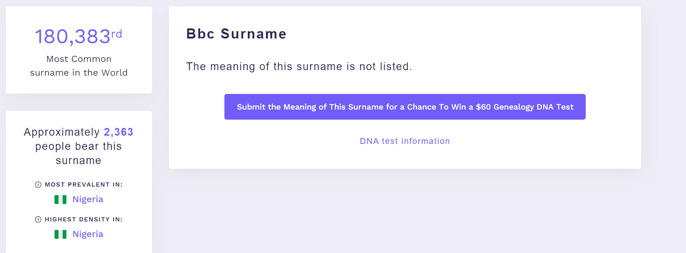Open the Nigeria link under Highest Density In
The width and height of the screenshot is (686, 253).
87,234
